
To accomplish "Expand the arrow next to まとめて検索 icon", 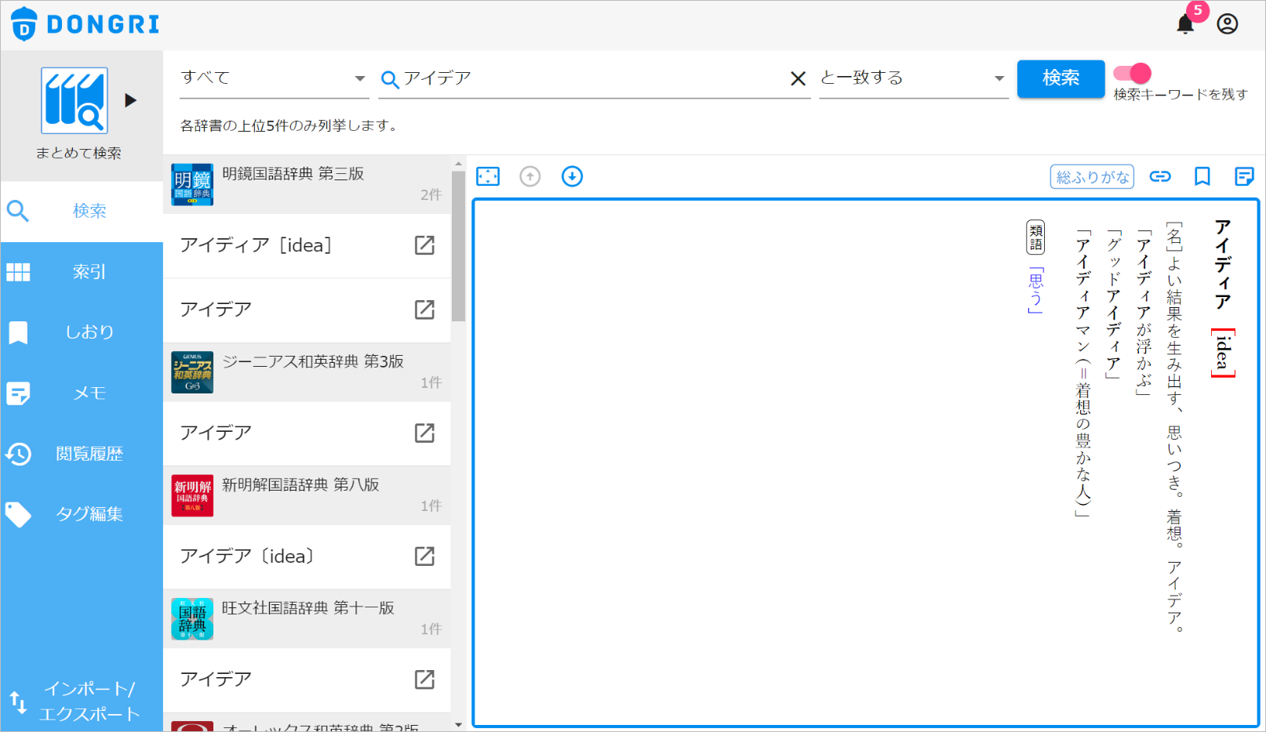I will [x=131, y=100].
